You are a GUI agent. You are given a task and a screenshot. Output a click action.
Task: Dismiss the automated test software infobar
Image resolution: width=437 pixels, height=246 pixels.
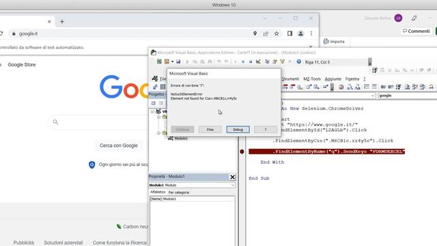(x=311, y=47)
